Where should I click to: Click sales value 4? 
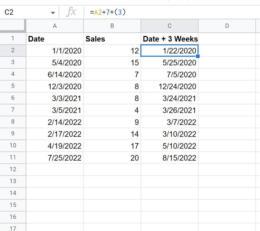[112, 110]
